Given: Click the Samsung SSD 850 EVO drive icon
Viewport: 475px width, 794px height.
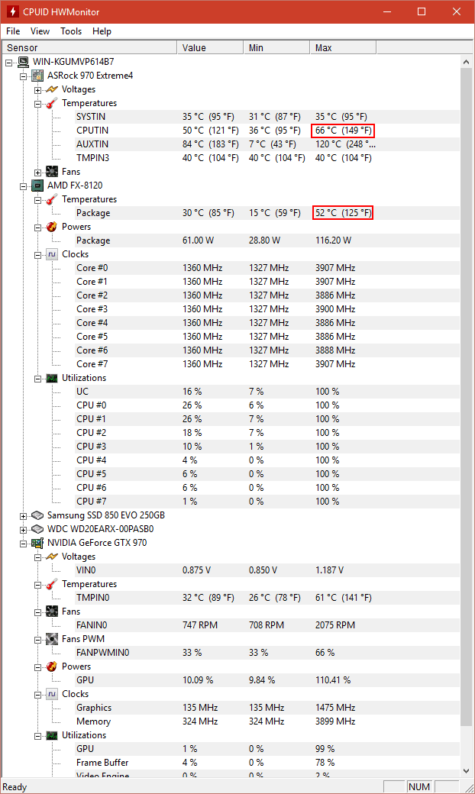Looking at the screenshot, I should pyautogui.click(x=37, y=515).
